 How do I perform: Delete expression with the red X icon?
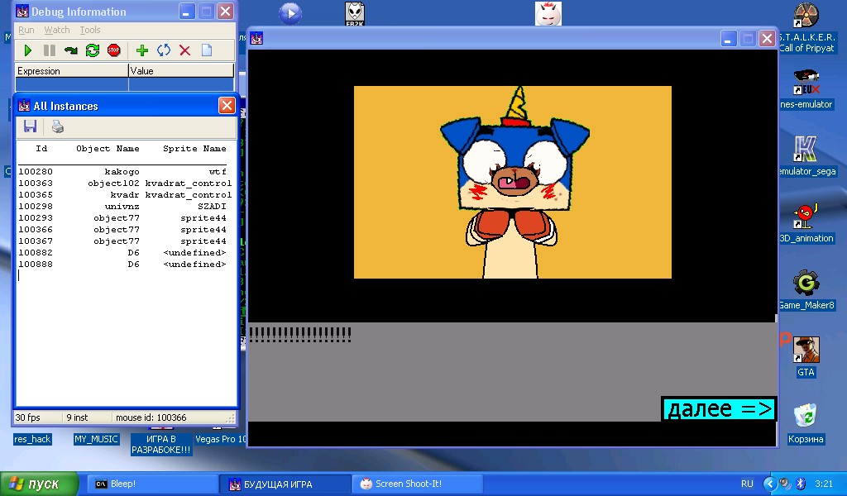(184, 50)
